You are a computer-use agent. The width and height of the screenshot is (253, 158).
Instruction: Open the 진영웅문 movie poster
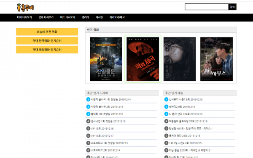click(x=106, y=59)
